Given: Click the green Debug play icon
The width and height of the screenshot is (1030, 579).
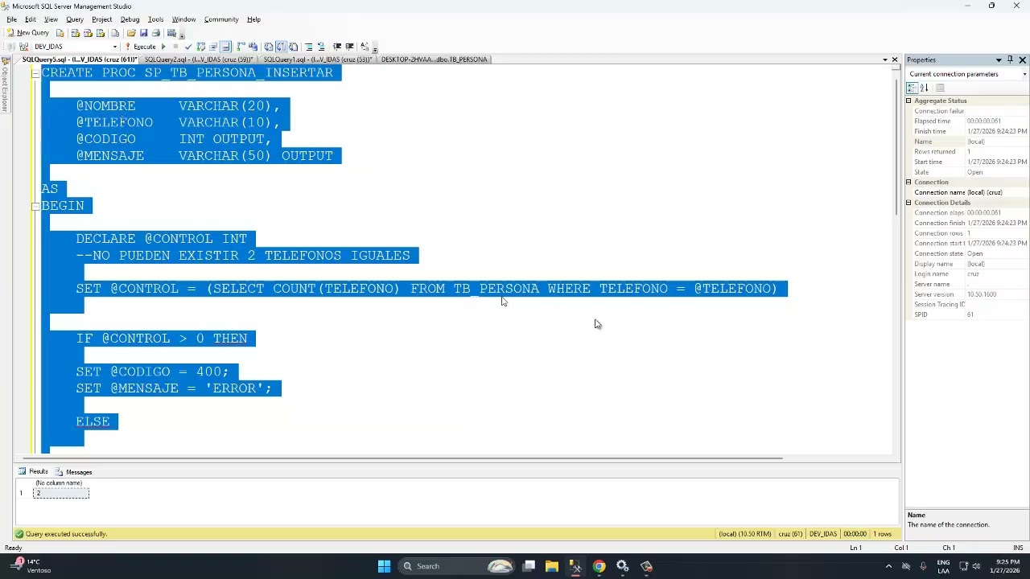Looking at the screenshot, I should [x=163, y=47].
